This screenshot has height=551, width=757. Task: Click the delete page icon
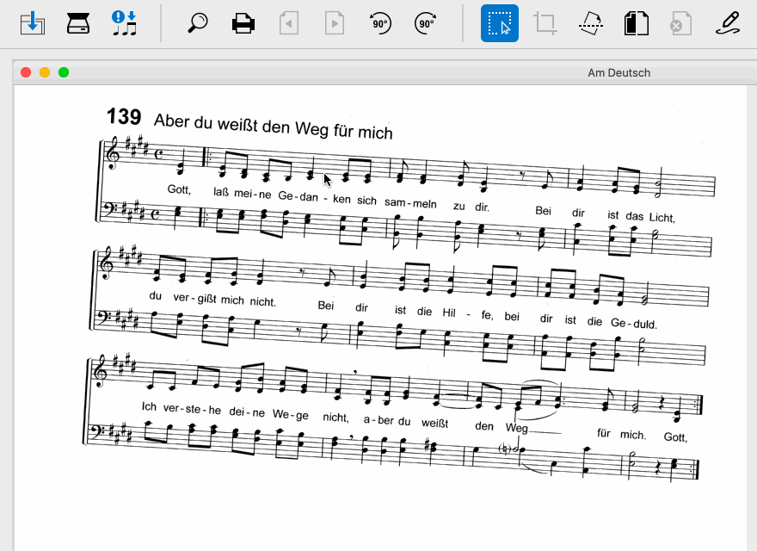pos(680,23)
